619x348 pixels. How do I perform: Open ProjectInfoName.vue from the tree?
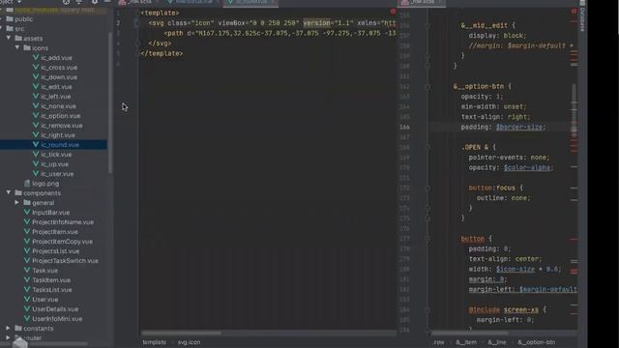pos(63,221)
